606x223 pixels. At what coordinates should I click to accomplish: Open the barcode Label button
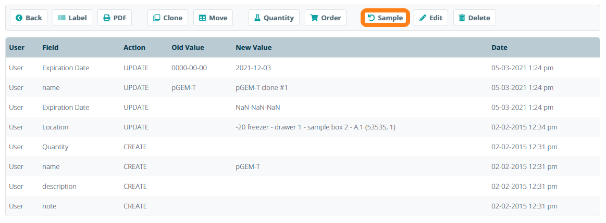click(72, 18)
